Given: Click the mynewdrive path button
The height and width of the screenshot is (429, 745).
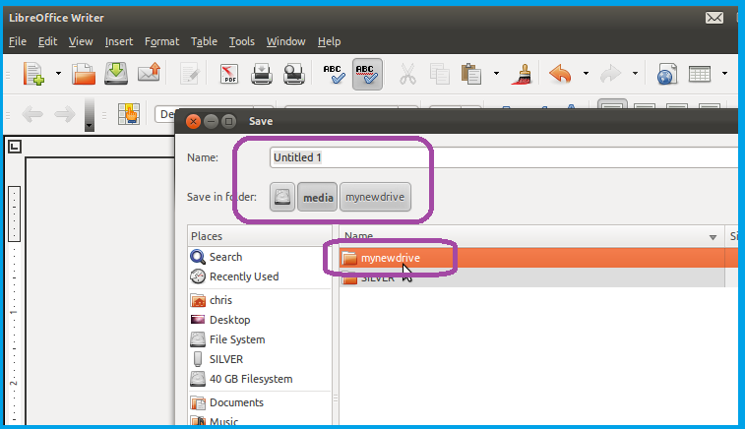Looking at the screenshot, I should tap(375, 197).
